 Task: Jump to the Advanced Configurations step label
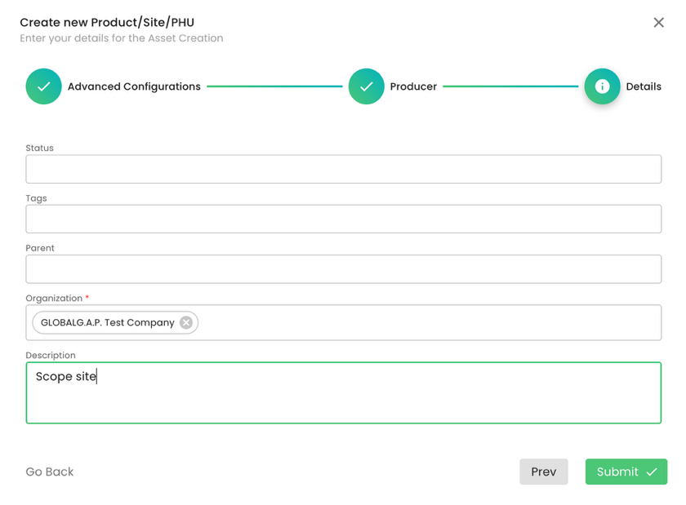(134, 86)
